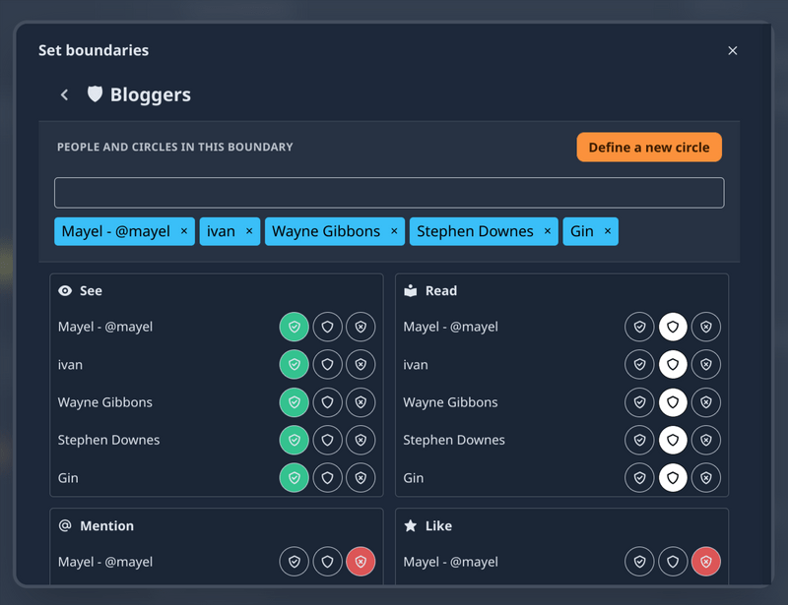
Task: Set See to cannot for Mayel
Action: [361, 327]
